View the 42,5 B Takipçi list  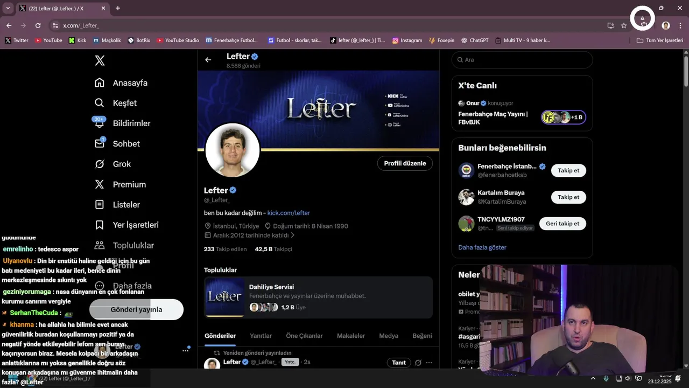tap(273, 249)
